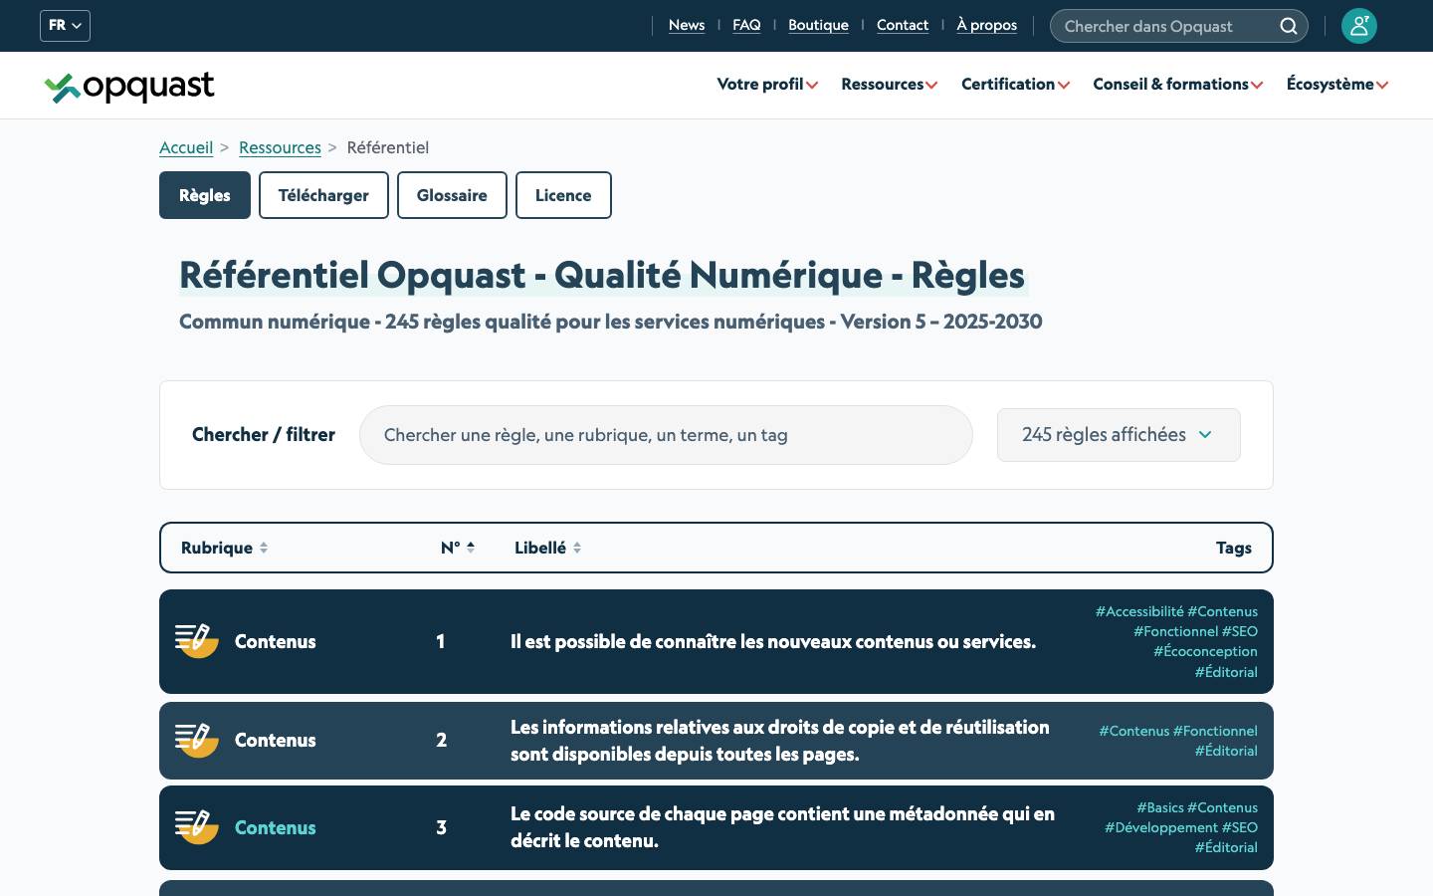Open rule 3 about métadonnée description
The height and width of the screenshot is (896, 1433).
click(x=782, y=827)
